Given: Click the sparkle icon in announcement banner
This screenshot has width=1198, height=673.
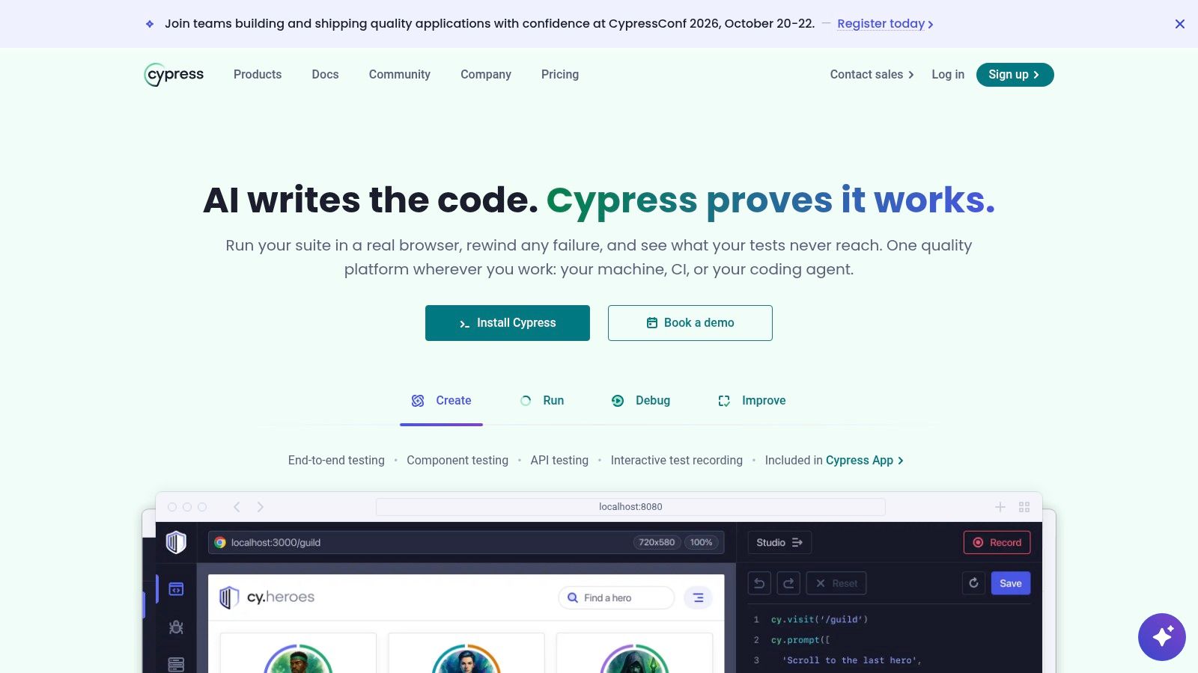Looking at the screenshot, I should (x=150, y=24).
